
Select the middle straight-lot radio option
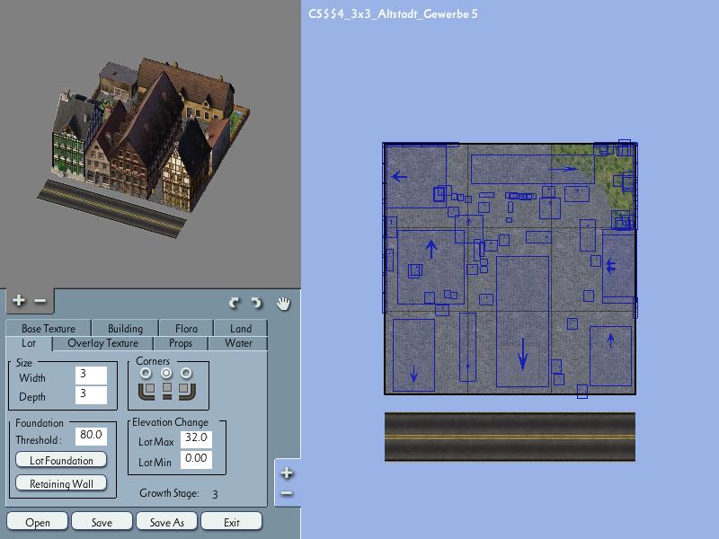click(166, 373)
